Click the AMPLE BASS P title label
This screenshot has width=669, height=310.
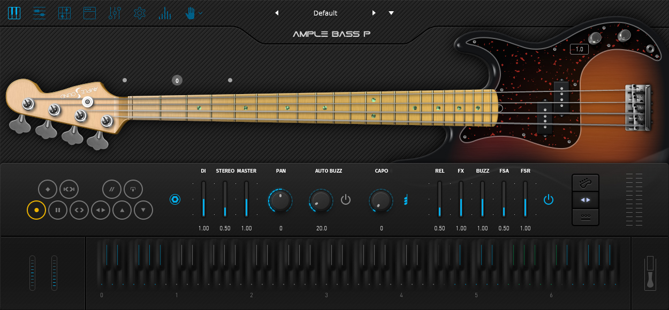333,33
